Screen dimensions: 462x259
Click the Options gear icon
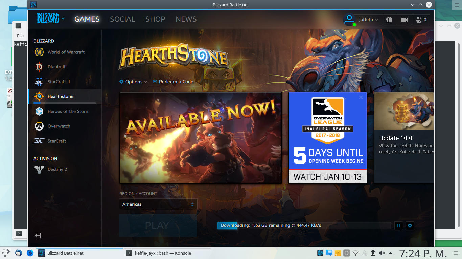pos(121,82)
